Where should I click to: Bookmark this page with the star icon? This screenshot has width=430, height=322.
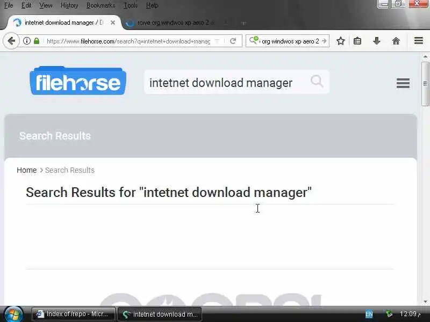[341, 41]
